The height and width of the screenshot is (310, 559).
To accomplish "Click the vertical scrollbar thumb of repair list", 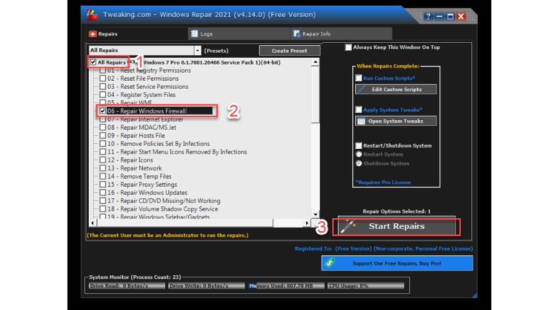I will [315, 95].
